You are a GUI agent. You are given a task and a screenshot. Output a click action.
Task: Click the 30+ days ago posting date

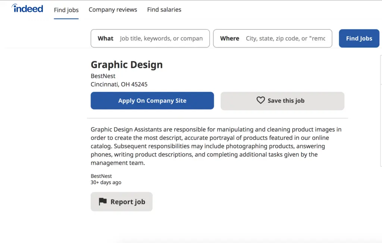[106, 182]
